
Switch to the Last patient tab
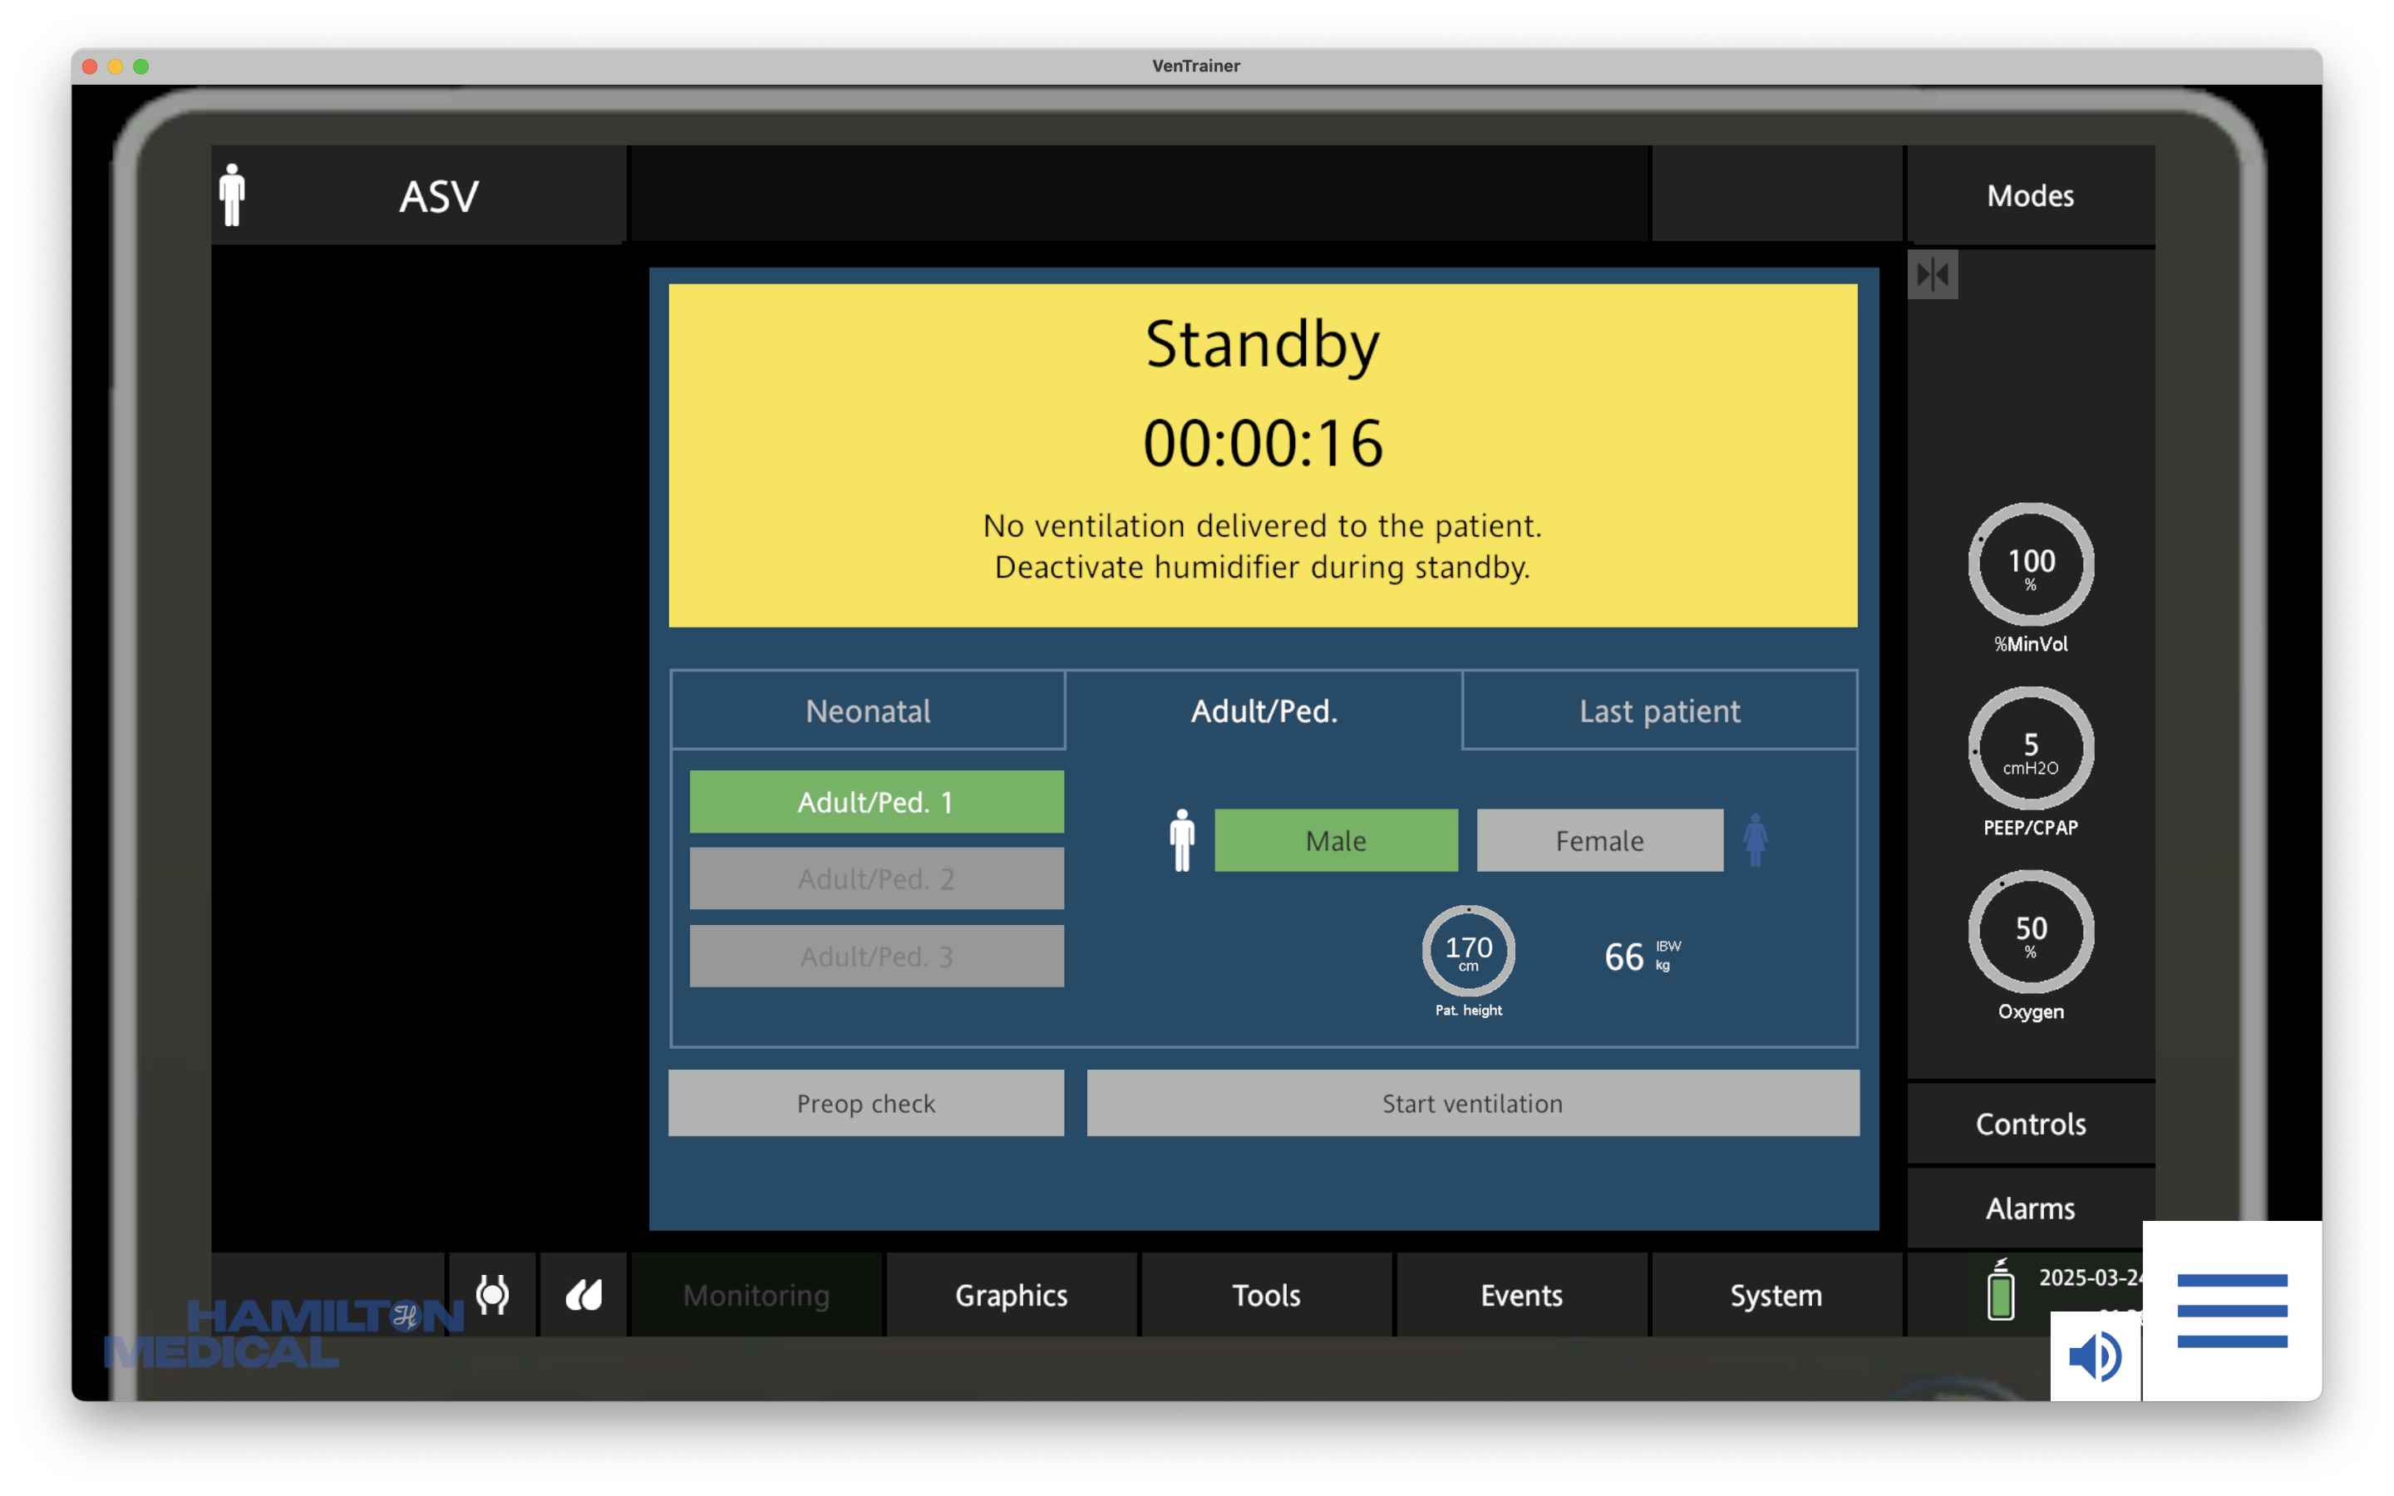point(1659,711)
